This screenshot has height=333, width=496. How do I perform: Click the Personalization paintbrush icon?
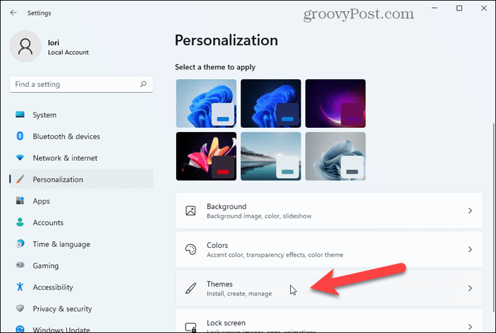tap(20, 179)
